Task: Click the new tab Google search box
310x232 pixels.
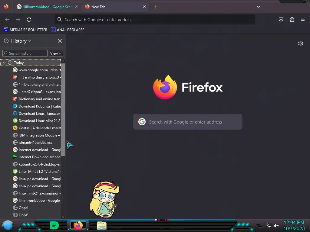Action: click(188, 122)
